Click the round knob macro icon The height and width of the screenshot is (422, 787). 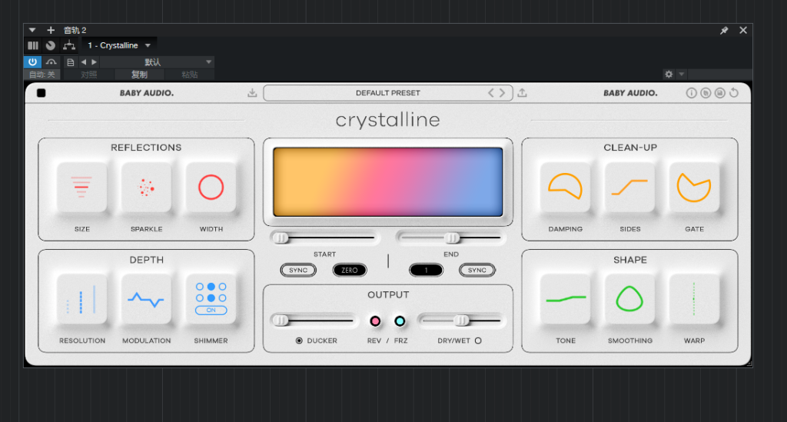50,45
